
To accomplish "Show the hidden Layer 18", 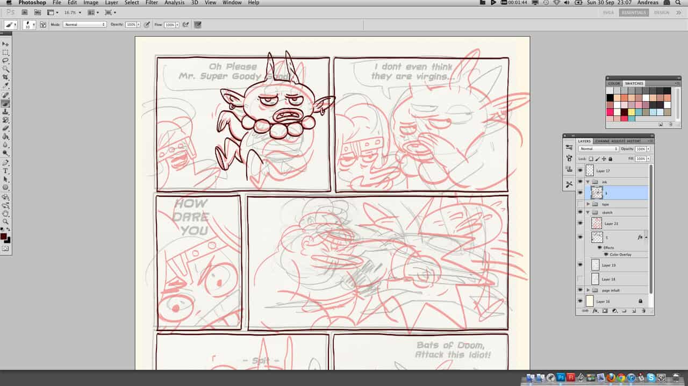I will [x=580, y=279].
